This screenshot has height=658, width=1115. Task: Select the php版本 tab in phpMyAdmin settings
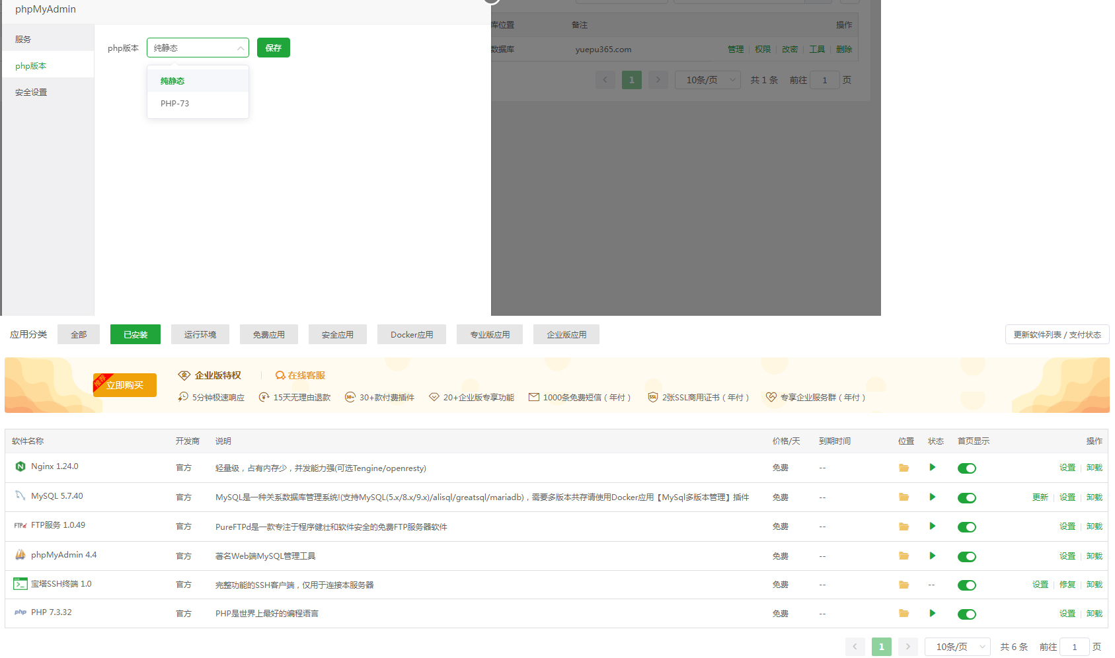pos(48,65)
